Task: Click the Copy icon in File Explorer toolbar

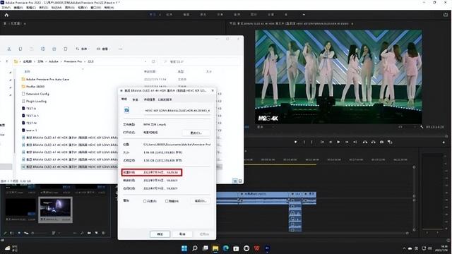Action: 20,49
